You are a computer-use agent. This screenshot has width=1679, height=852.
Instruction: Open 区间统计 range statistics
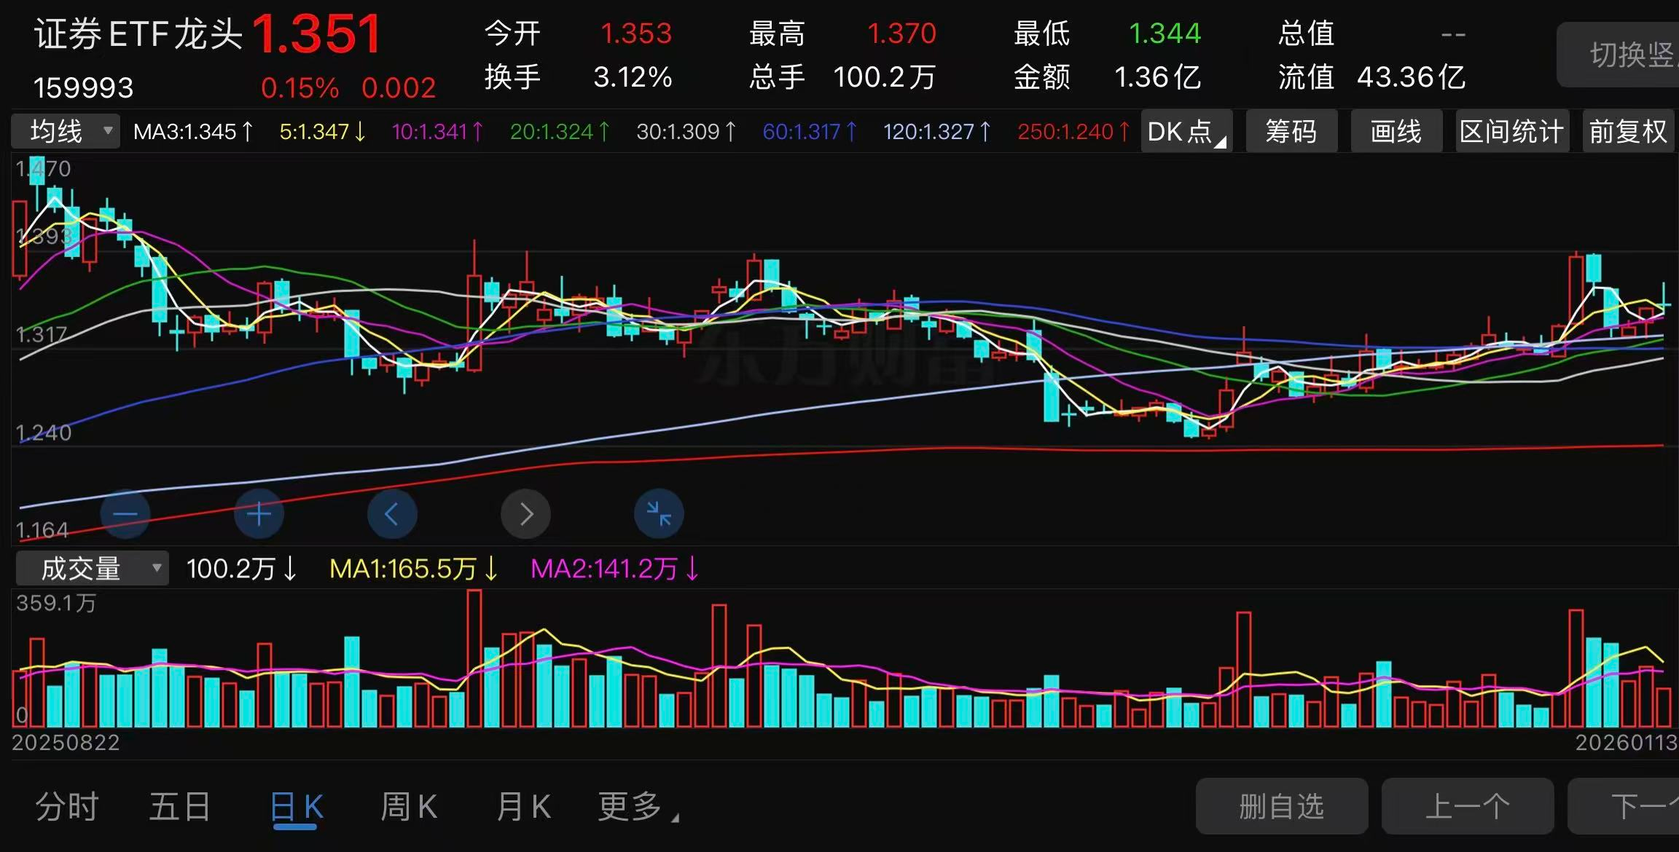click(x=1511, y=132)
